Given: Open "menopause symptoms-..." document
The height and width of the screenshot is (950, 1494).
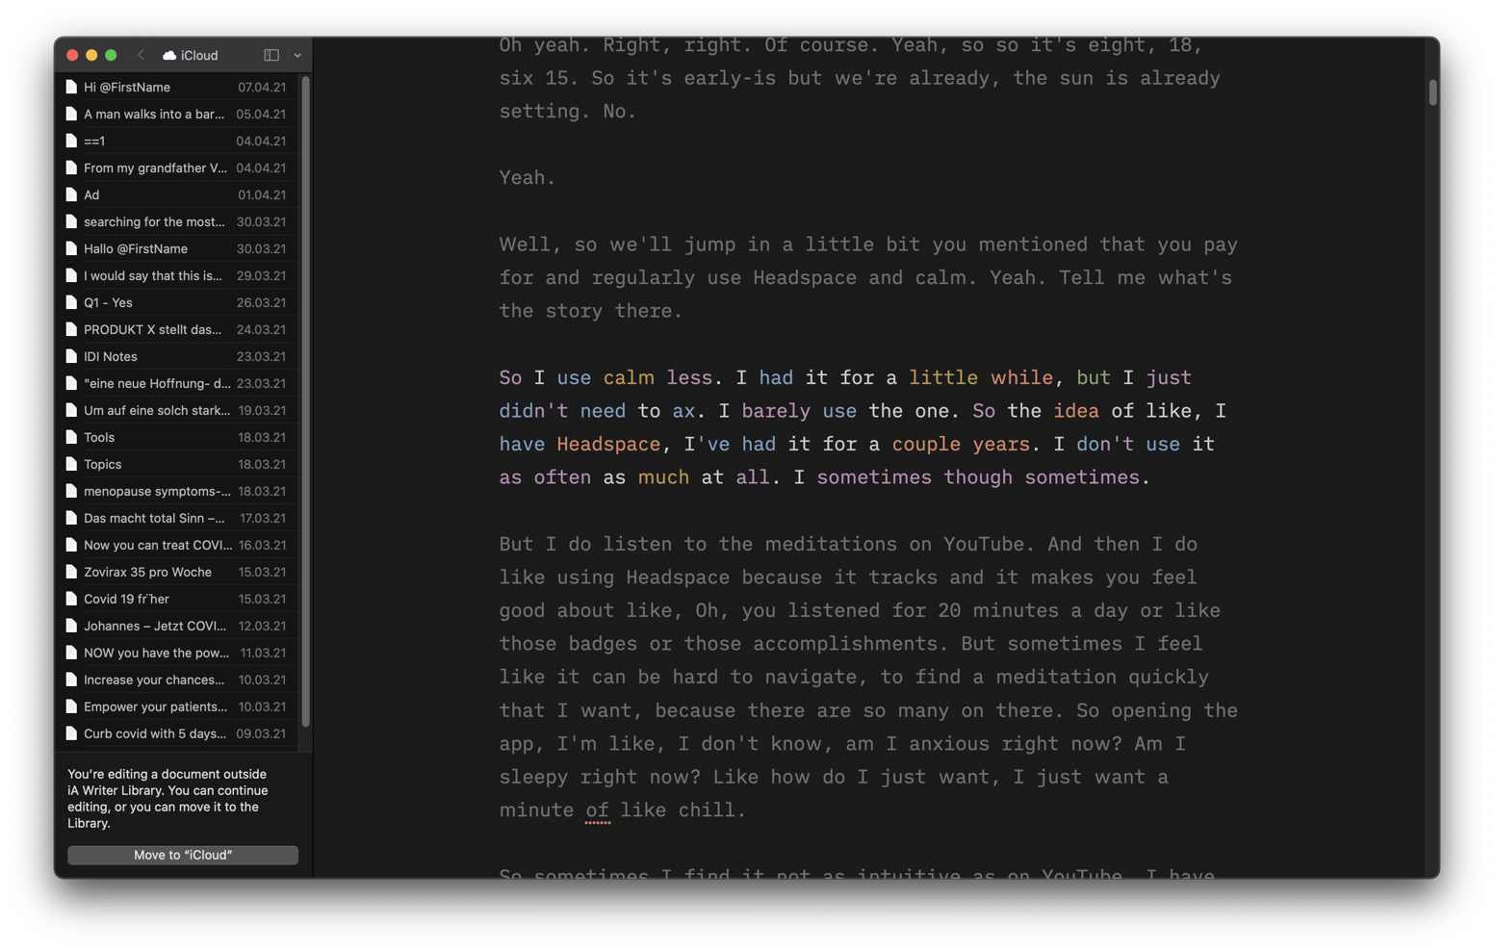Looking at the screenshot, I should [176, 491].
